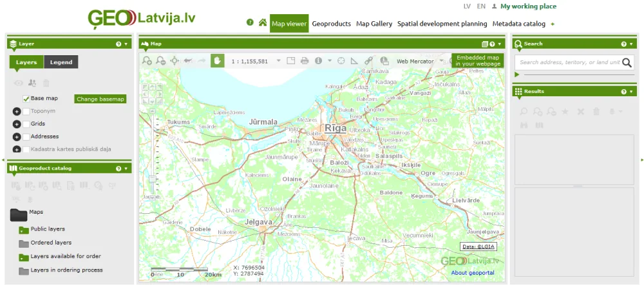This screenshot has height=285, width=644.
Task: Expand the Addresses layer group
Action: [x=17, y=137]
